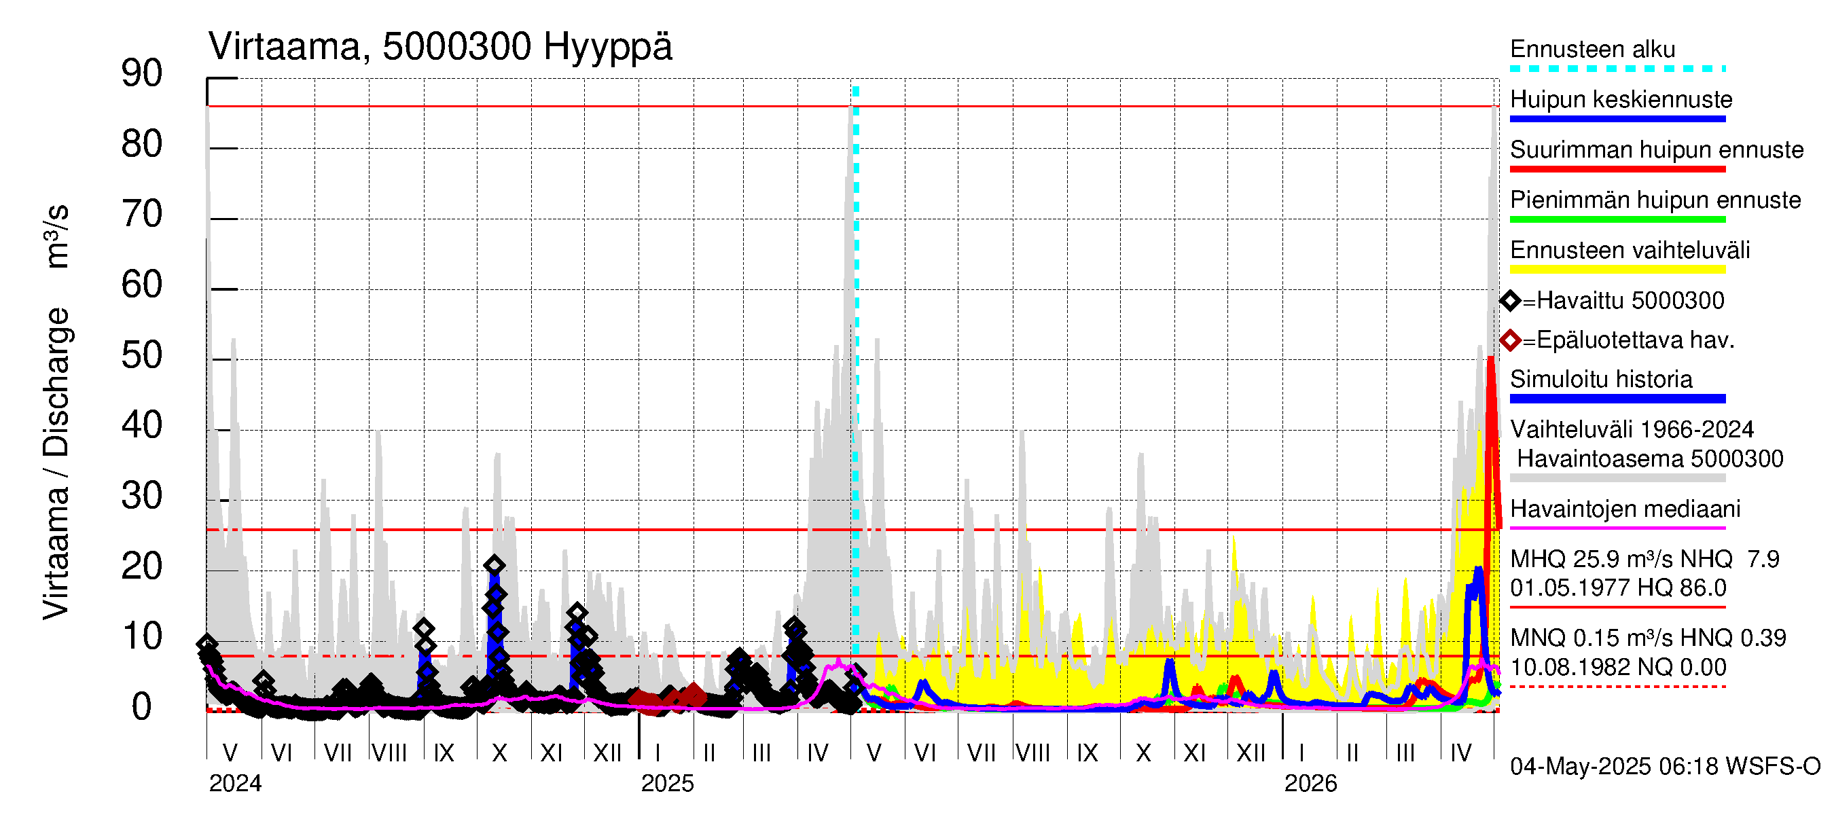
Task: Click the y-axis value 90
Action: [x=142, y=74]
